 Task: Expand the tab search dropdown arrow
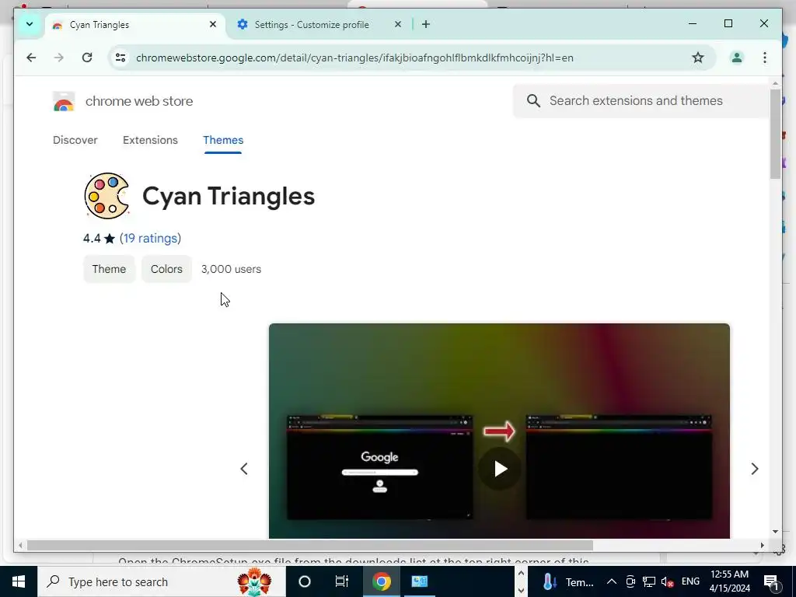[x=30, y=24]
